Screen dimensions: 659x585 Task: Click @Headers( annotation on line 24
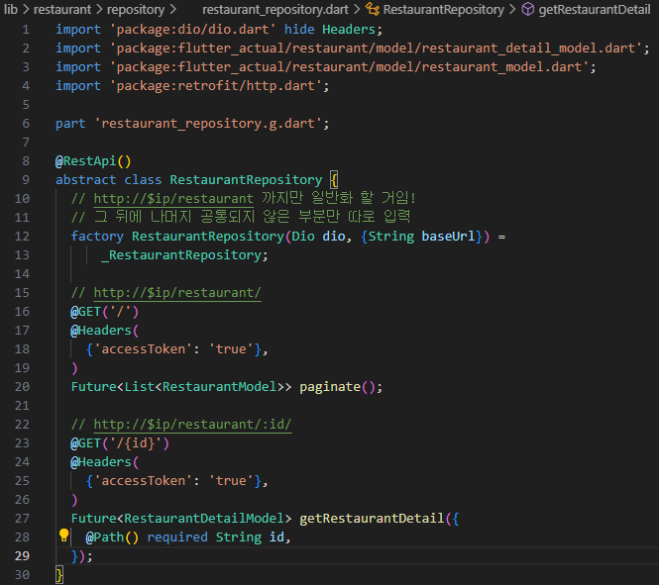[x=105, y=462]
